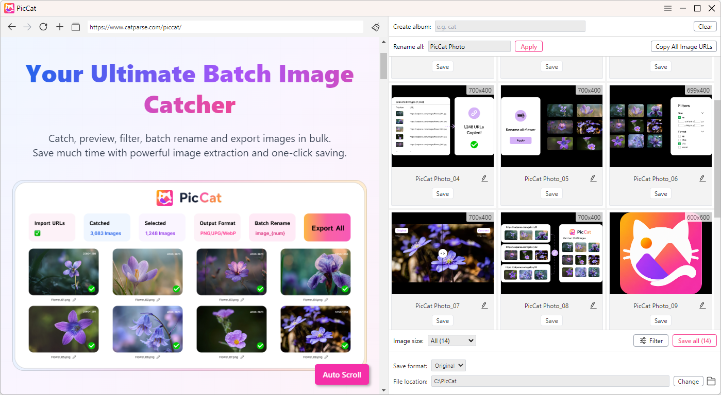Screen dimensions: 721x395
Task: Open a new tab with plus icon
Action: click(x=60, y=27)
